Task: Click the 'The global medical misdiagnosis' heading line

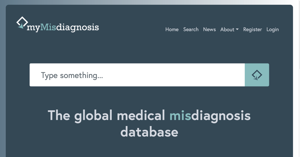Action: point(149,115)
